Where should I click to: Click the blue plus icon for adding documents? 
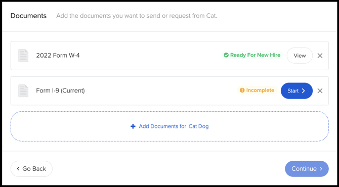(x=133, y=126)
